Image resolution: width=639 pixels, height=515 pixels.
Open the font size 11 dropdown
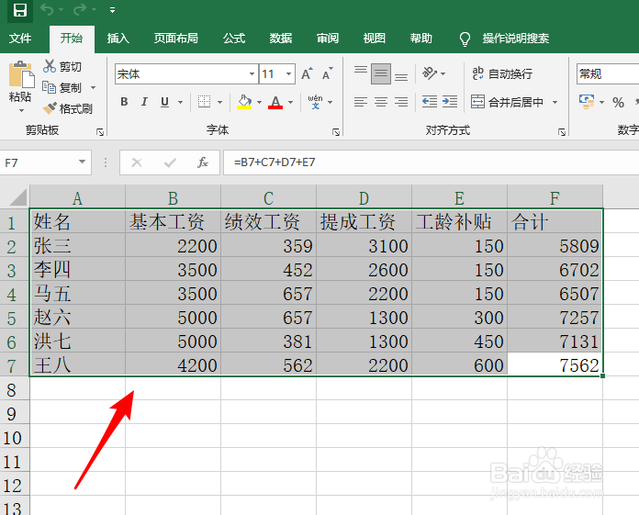point(288,74)
